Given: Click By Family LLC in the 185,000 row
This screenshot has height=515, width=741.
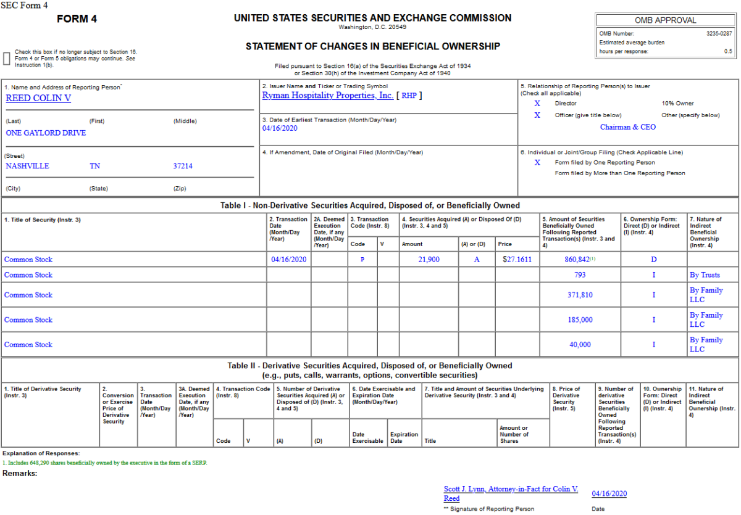Looking at the screenshot, I should 706,319.
